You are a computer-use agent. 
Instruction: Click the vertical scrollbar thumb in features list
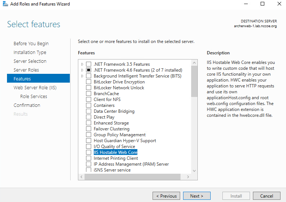pyautogui.click(x=194, y=82)
